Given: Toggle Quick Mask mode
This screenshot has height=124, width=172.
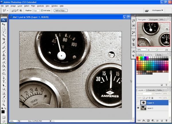Looking at the screenshot, I should tap(4, 117).
